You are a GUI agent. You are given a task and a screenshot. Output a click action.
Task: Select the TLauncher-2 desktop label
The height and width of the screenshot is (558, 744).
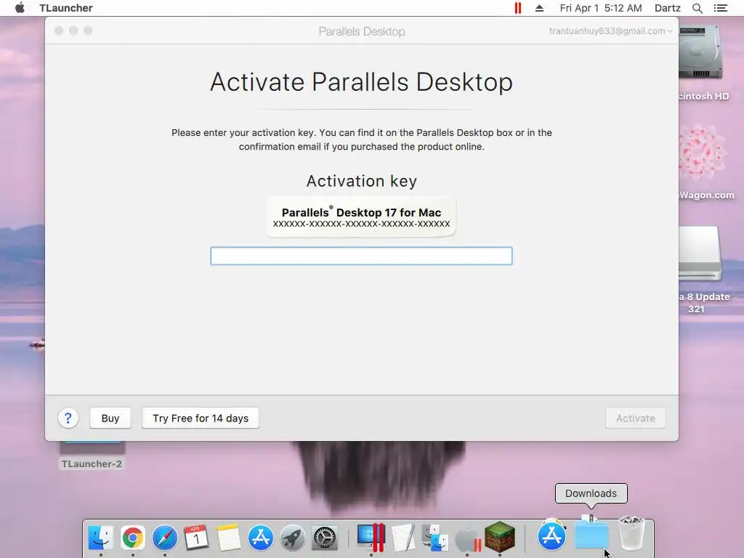(x=92, y=464)
